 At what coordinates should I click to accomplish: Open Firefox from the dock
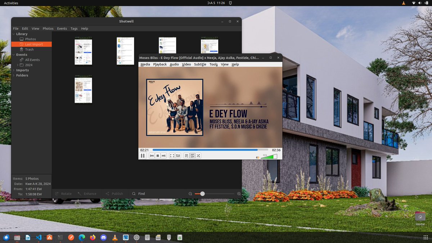93,237
